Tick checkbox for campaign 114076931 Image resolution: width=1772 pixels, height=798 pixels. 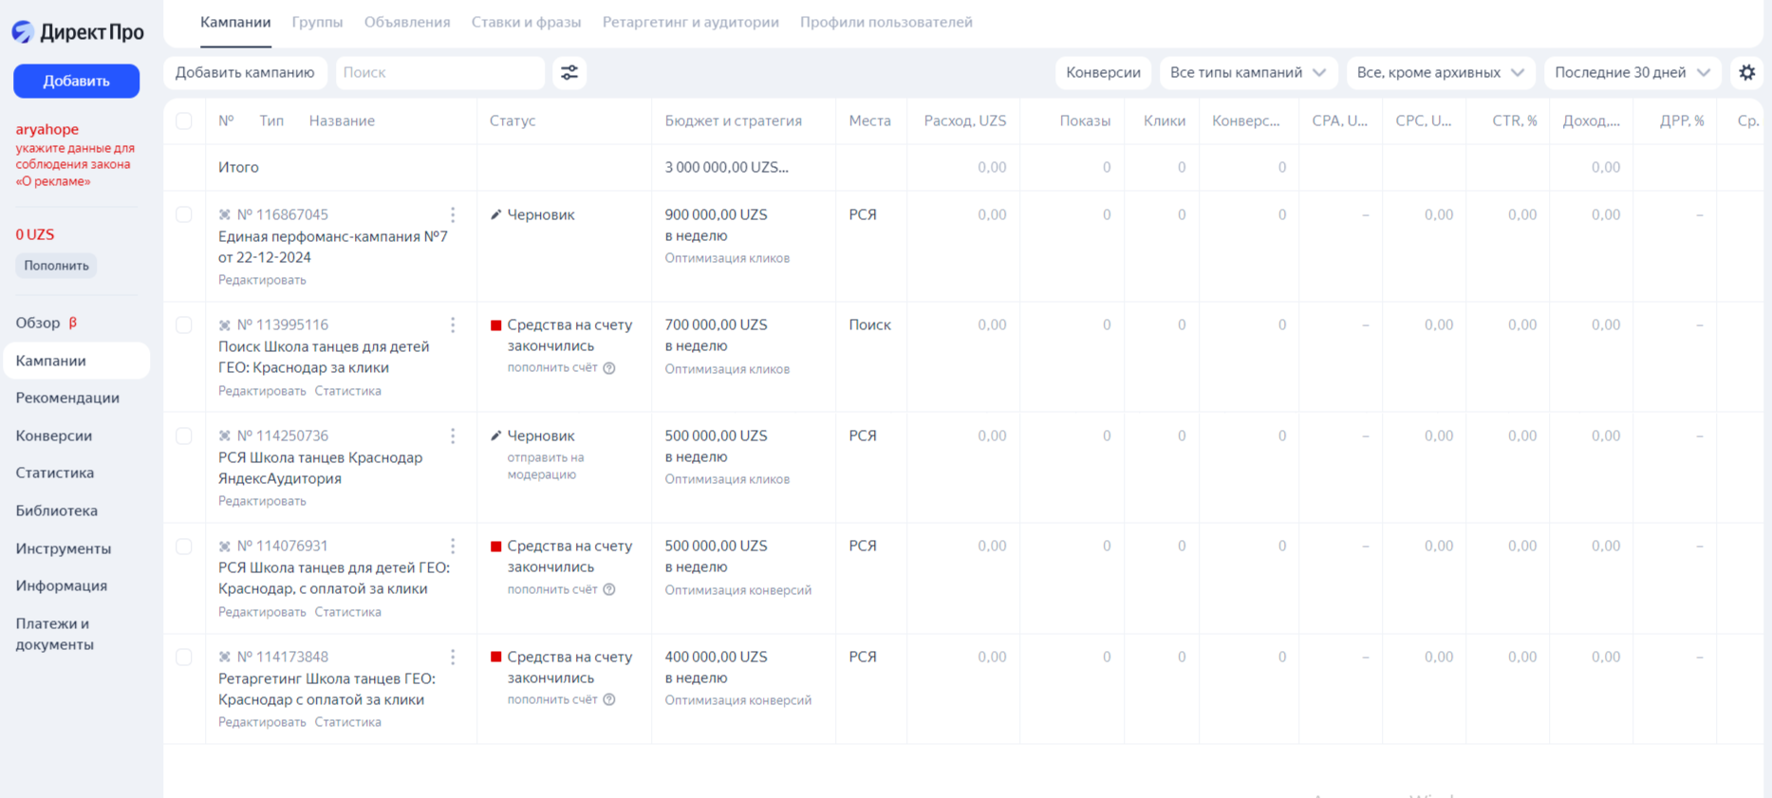[x=184, y=547]
